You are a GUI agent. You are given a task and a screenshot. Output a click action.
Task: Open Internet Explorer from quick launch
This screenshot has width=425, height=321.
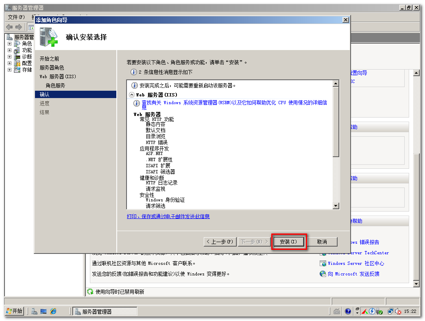coord(53,311)
